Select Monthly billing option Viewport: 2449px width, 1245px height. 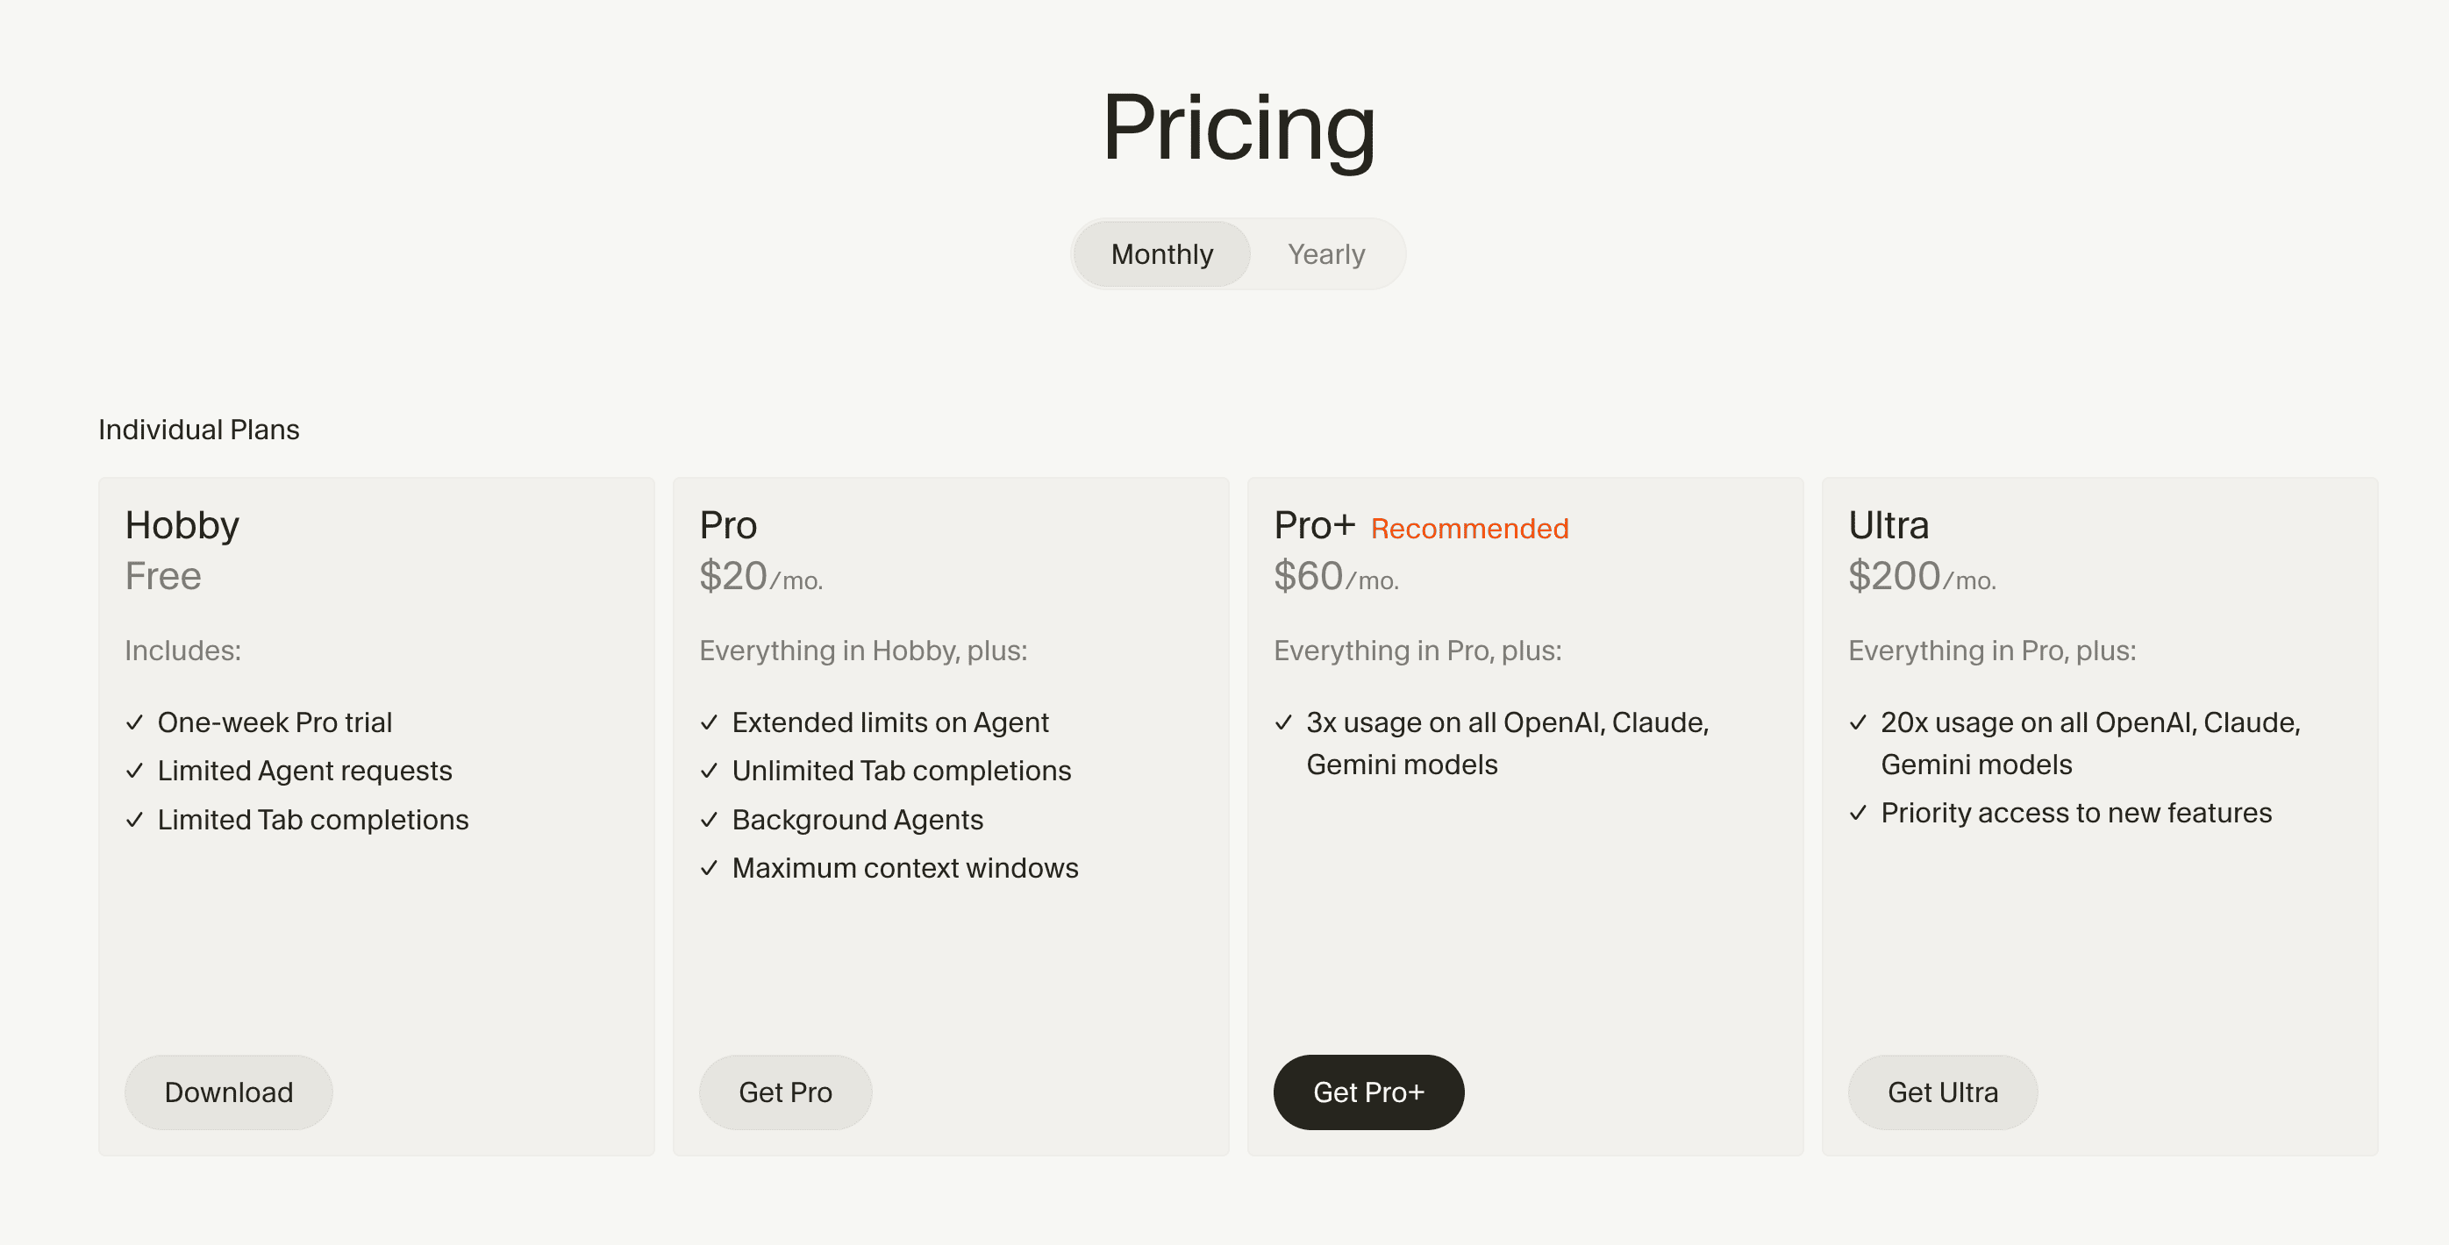click(1160, 253)
